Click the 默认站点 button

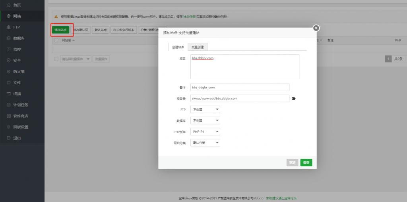pos(101,30)
